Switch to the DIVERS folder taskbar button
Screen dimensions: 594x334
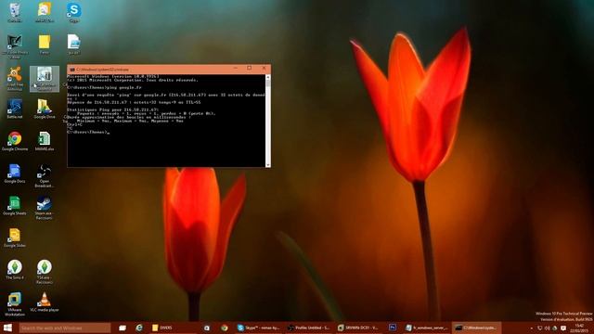click(173, 328)
